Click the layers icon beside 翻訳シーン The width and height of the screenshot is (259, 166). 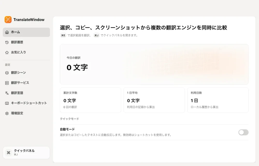(7, 73)
